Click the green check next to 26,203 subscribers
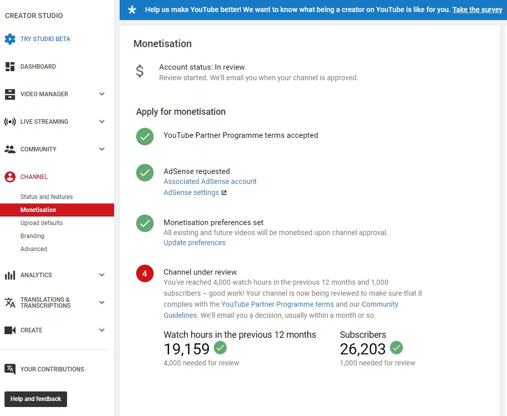Image resolution: width=507 pixels, height=416 pixels. [396, 348]
